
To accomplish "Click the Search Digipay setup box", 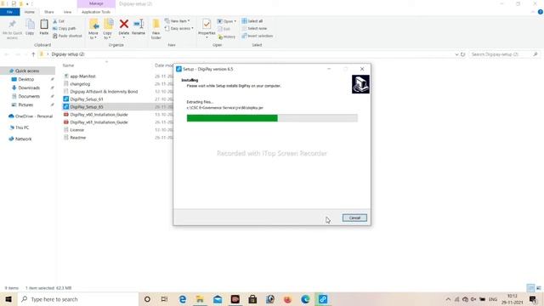I will pyautogui.click(x=504, y=54).
